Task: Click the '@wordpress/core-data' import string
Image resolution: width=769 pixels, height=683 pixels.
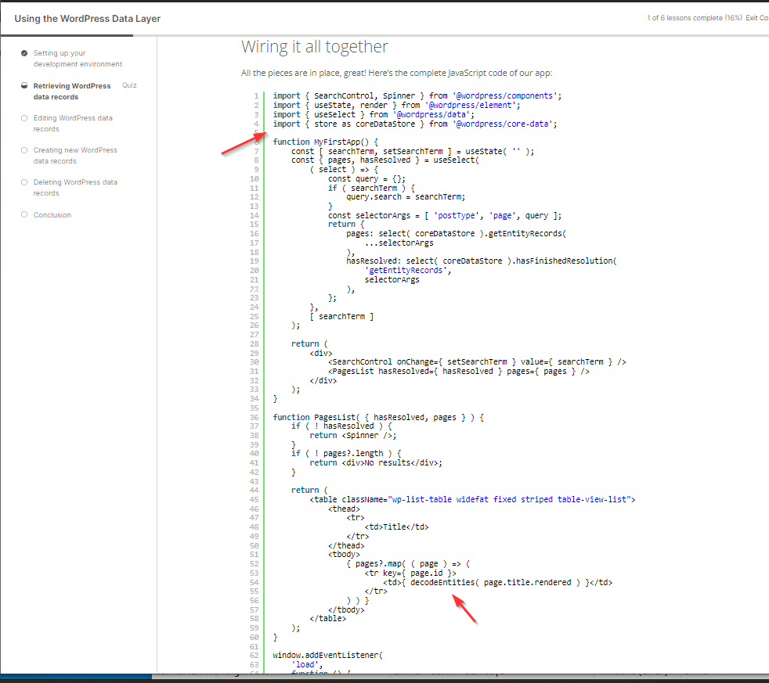Action: (502, 124)
